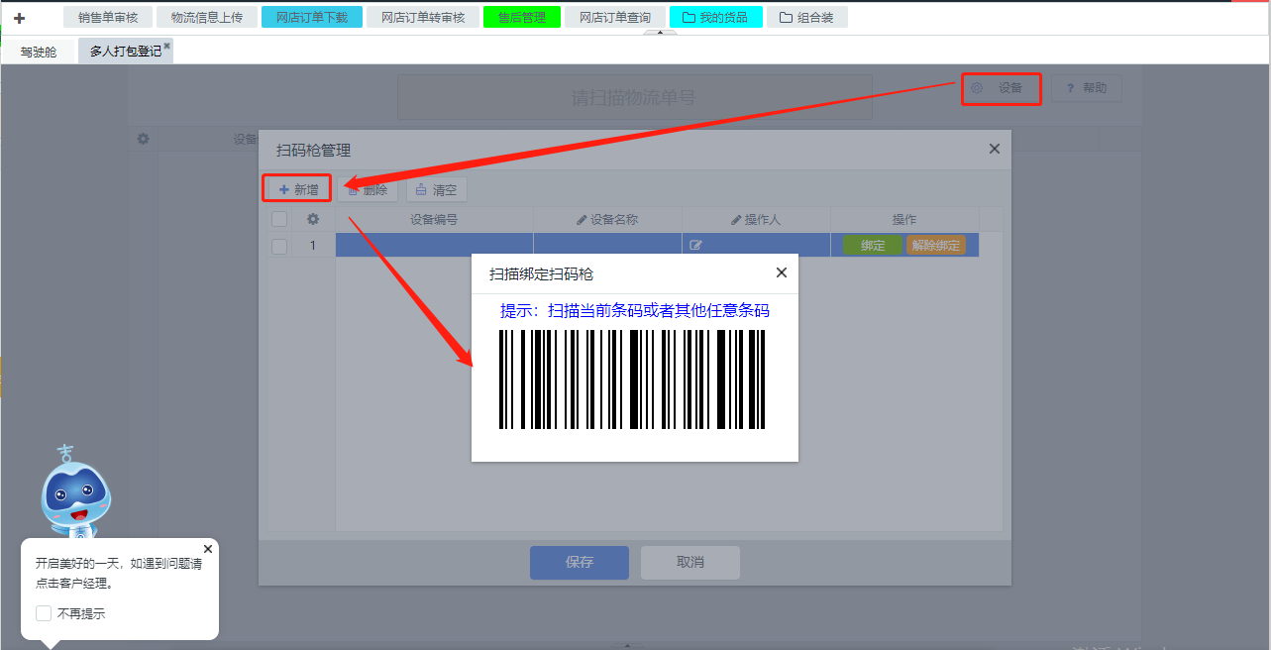Image resolution: width=1271 pixels, height=650 pixels.
Task: Toggle the select-all checkbox in the table header
Action: [x=279, y=219]
